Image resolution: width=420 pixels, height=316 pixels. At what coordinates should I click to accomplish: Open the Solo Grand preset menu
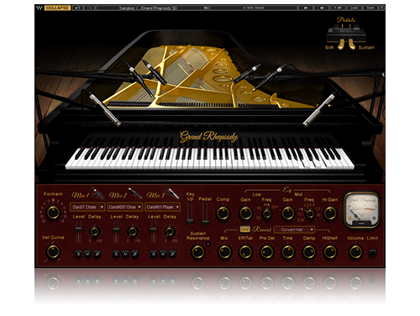[254, 8]
